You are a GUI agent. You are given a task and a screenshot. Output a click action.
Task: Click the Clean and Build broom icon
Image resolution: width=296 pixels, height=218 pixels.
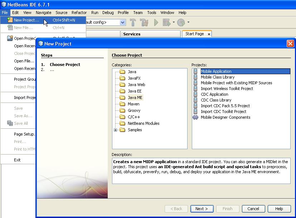pyautogui.click(x=144, y=22)
